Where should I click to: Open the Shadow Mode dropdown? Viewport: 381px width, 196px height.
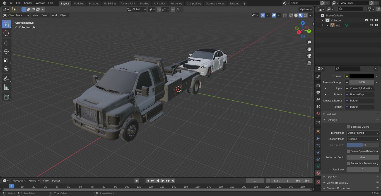pos(363,139)
